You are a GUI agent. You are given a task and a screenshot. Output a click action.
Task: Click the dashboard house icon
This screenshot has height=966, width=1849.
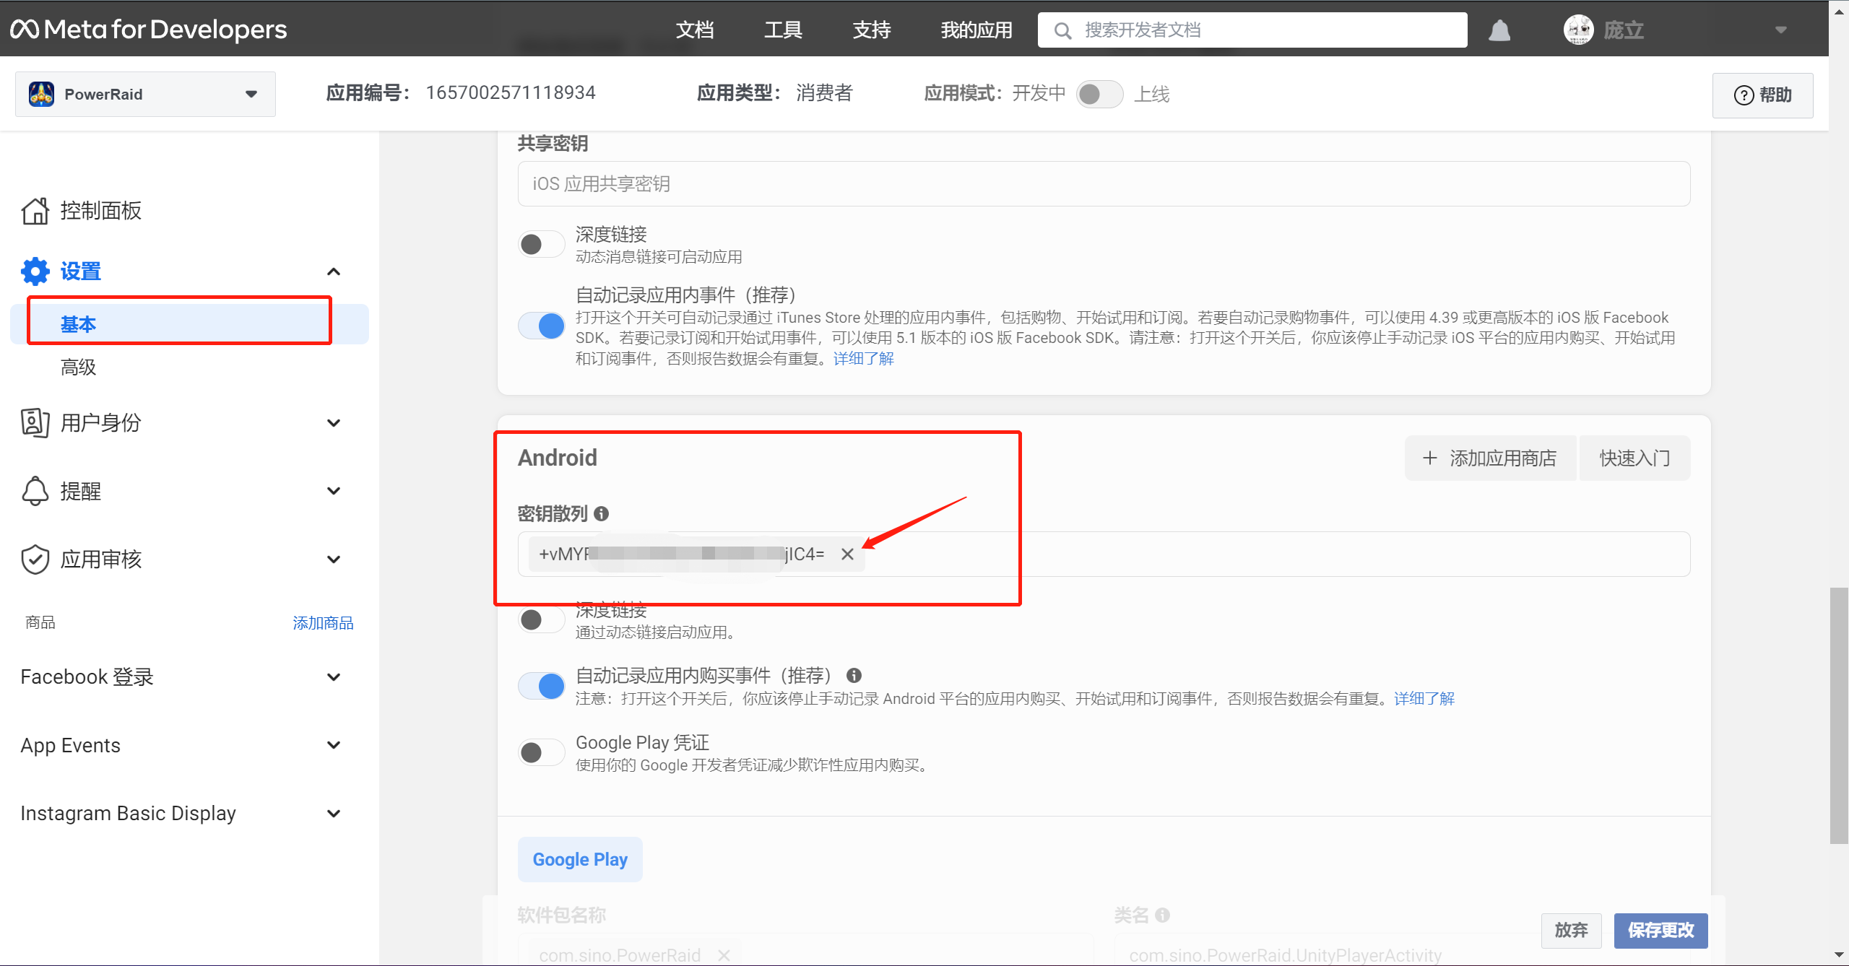(x=35, y=211)
